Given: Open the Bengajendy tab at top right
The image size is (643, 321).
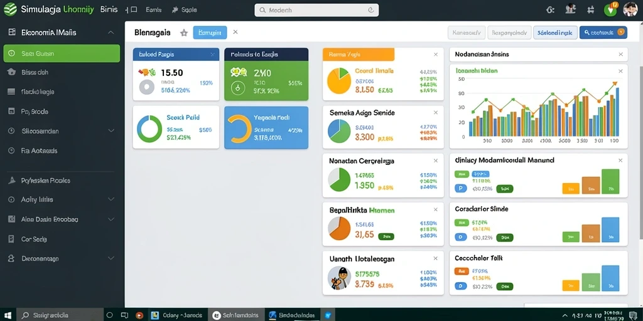Looking at the screenshot, I should click(509, 33).
